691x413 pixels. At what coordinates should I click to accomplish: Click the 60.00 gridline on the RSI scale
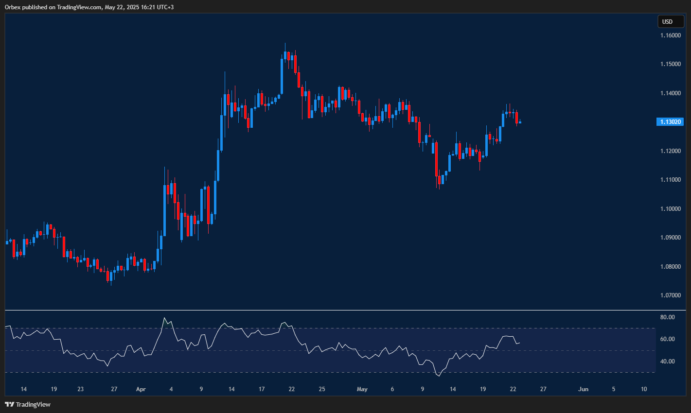click(668, 338)
